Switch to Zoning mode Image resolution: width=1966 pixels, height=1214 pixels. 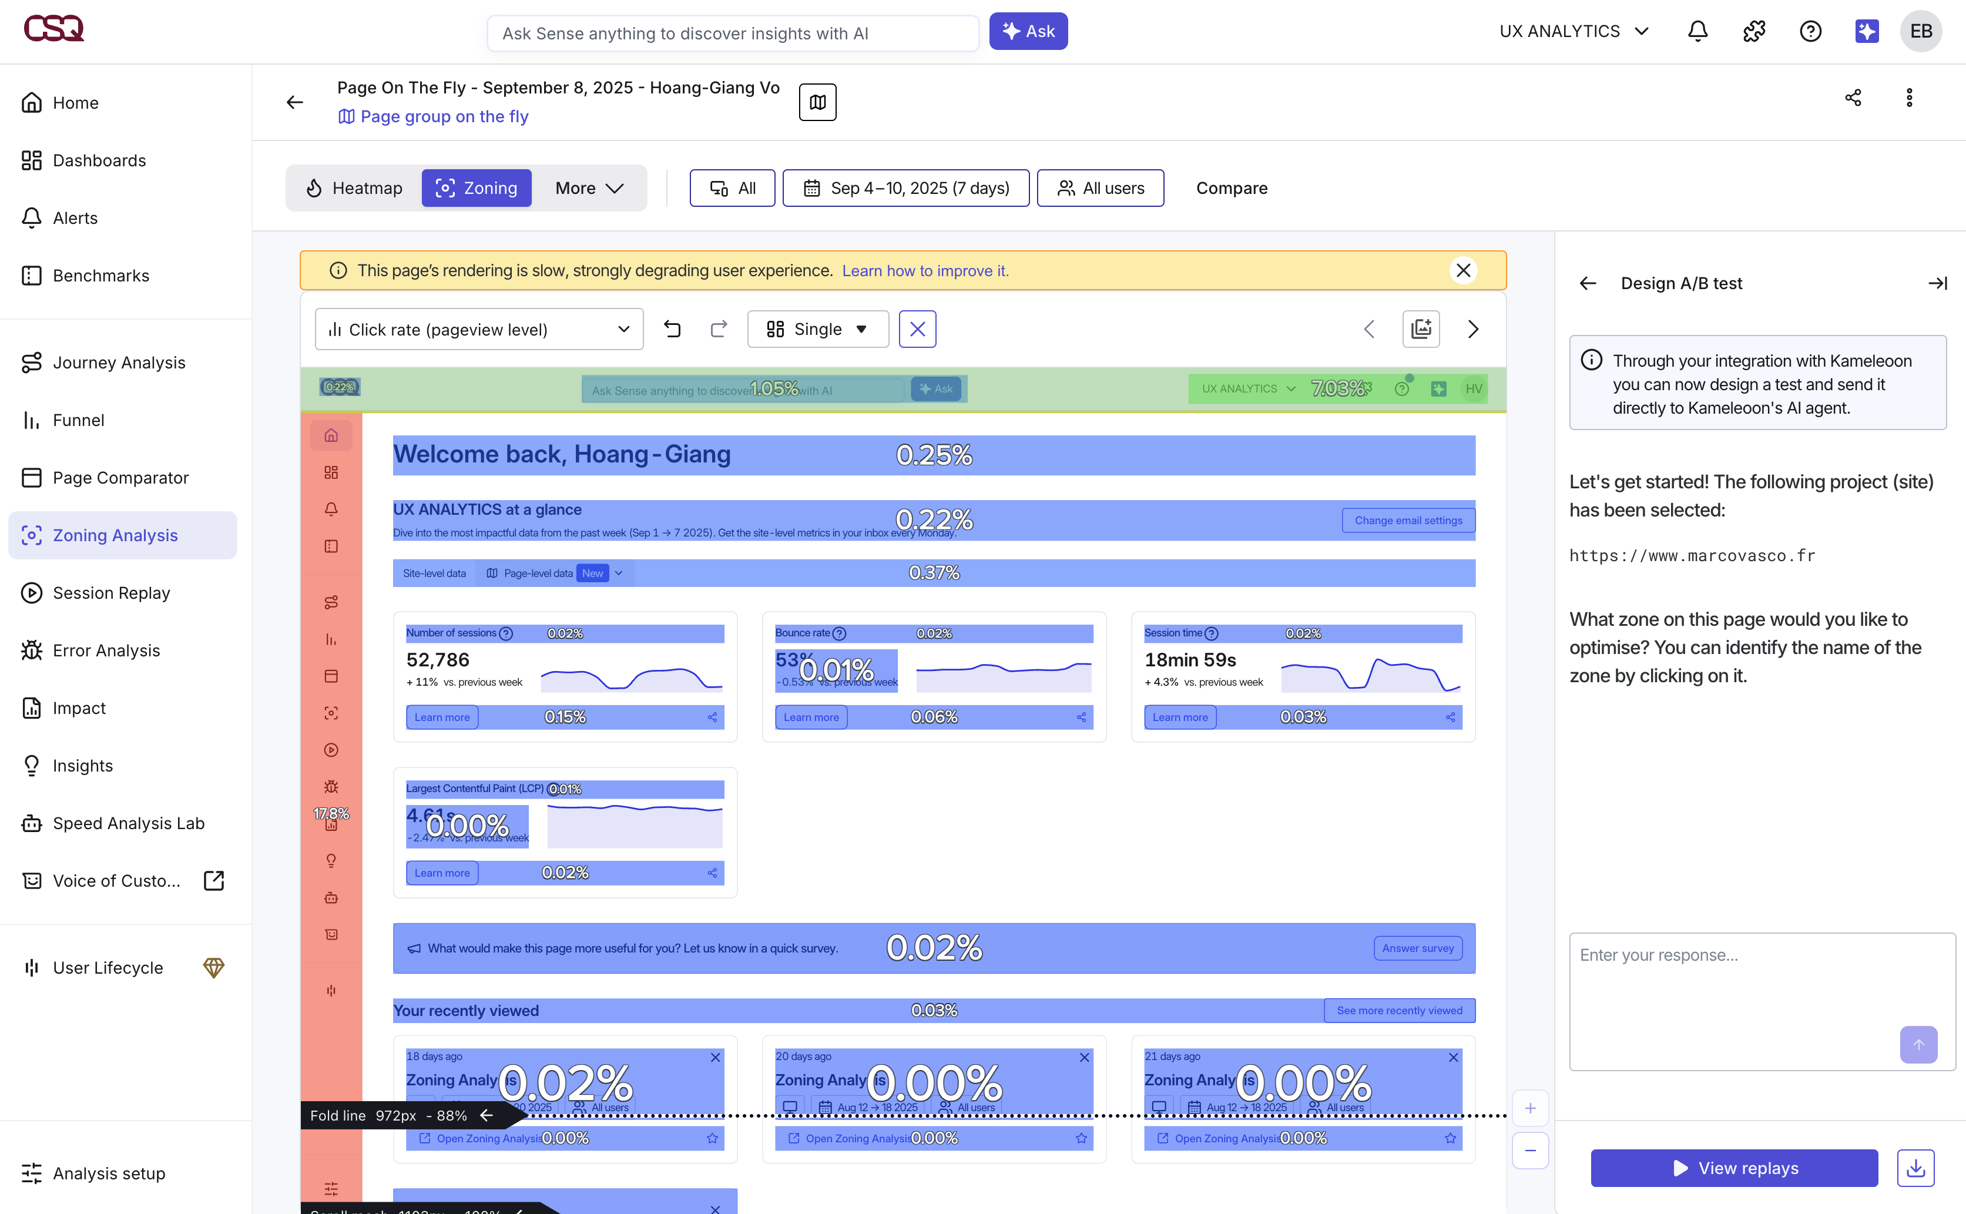point(476,188)
